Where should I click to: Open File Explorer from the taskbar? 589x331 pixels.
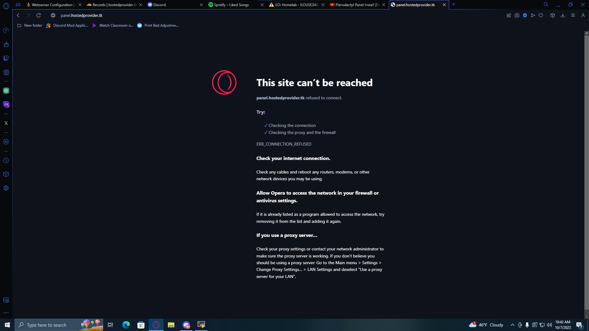click(171, 325)
